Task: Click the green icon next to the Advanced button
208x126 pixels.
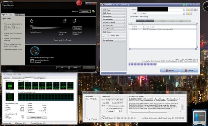Action: tap(93, 11)
